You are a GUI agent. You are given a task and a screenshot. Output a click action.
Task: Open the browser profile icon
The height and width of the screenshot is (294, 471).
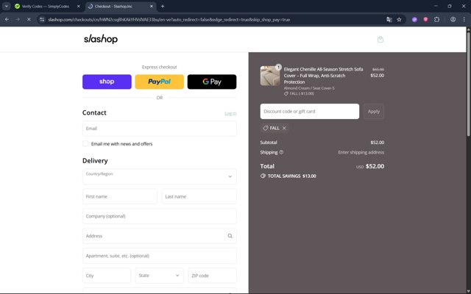(x=453, y=20)
